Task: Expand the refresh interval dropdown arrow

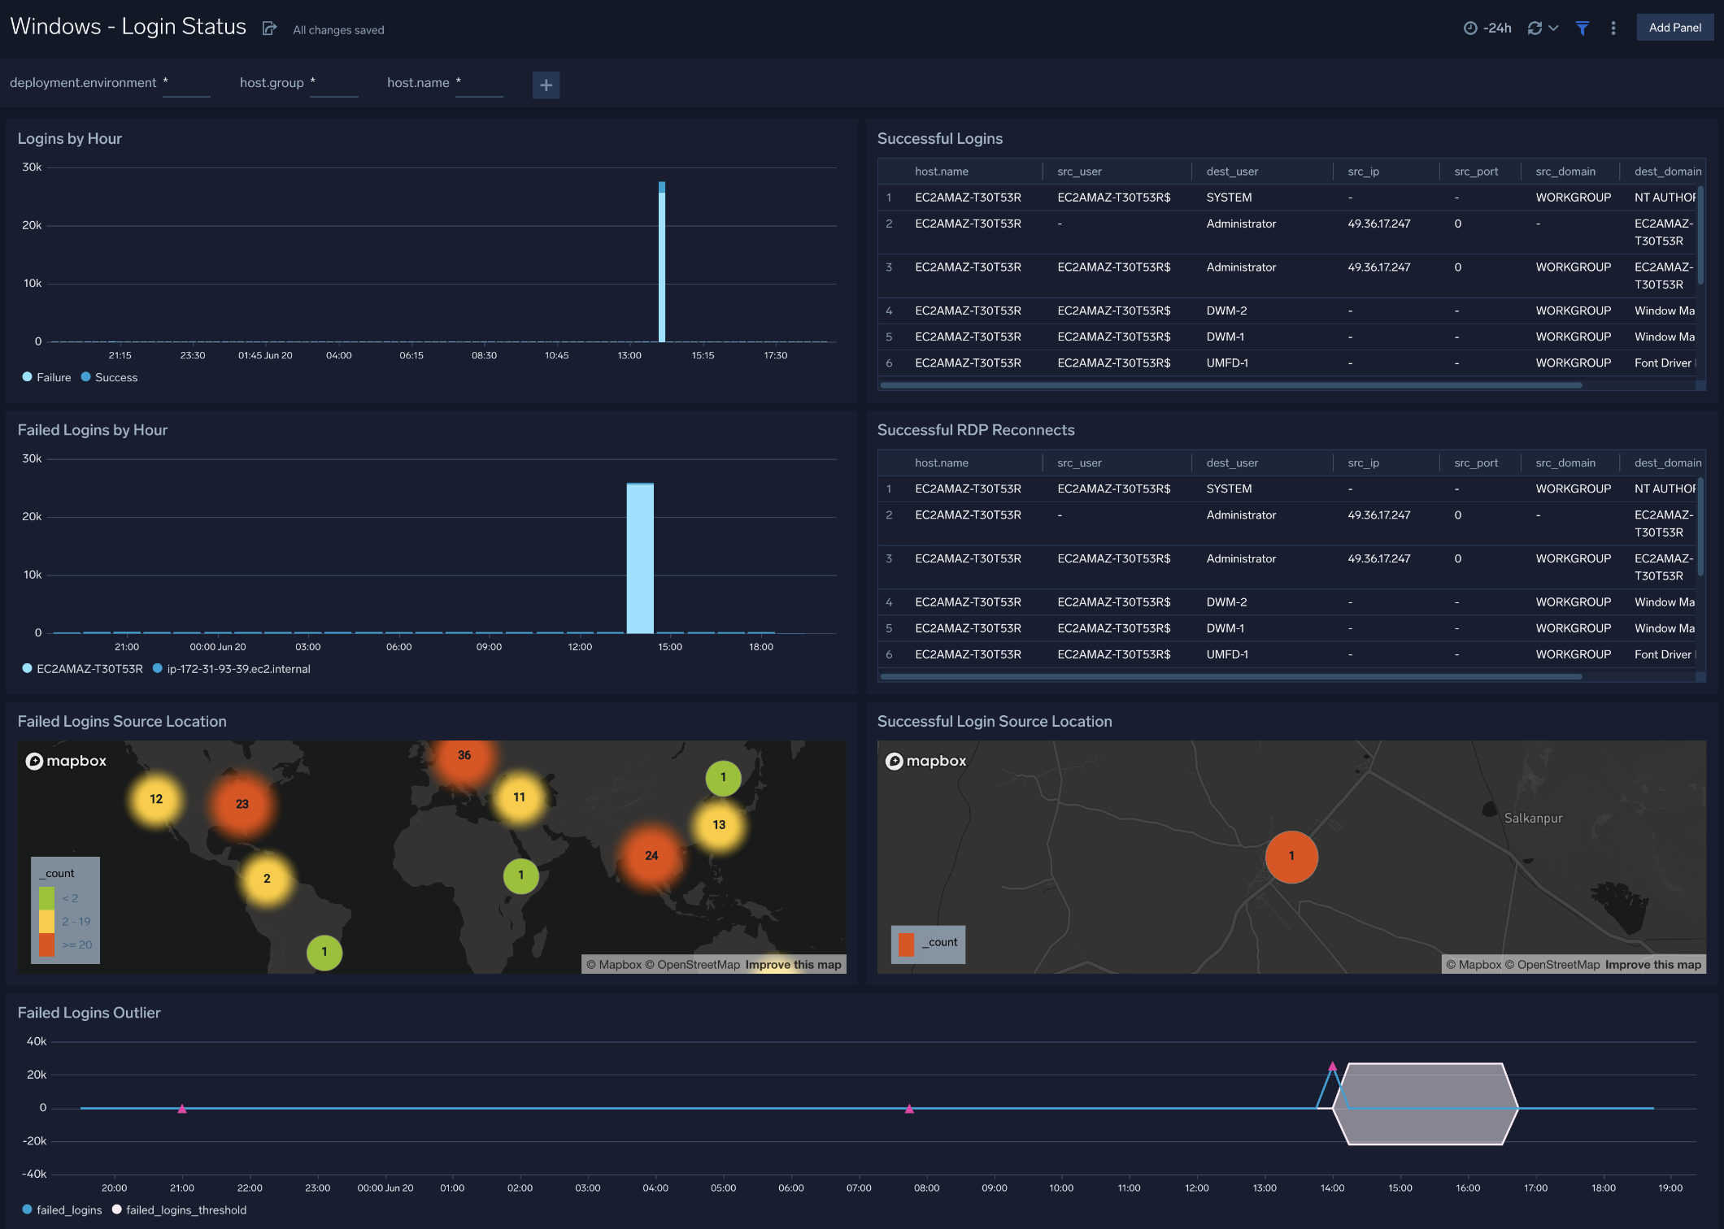Action: tap(1553, 28)
